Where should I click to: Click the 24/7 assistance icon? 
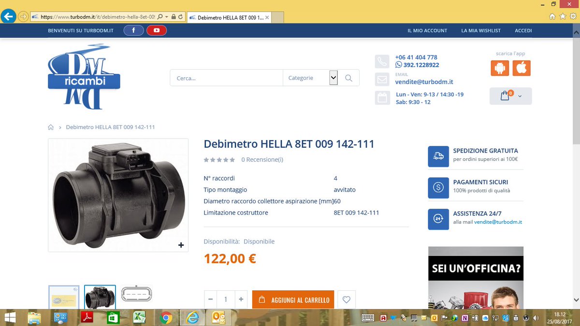[438, 219]
